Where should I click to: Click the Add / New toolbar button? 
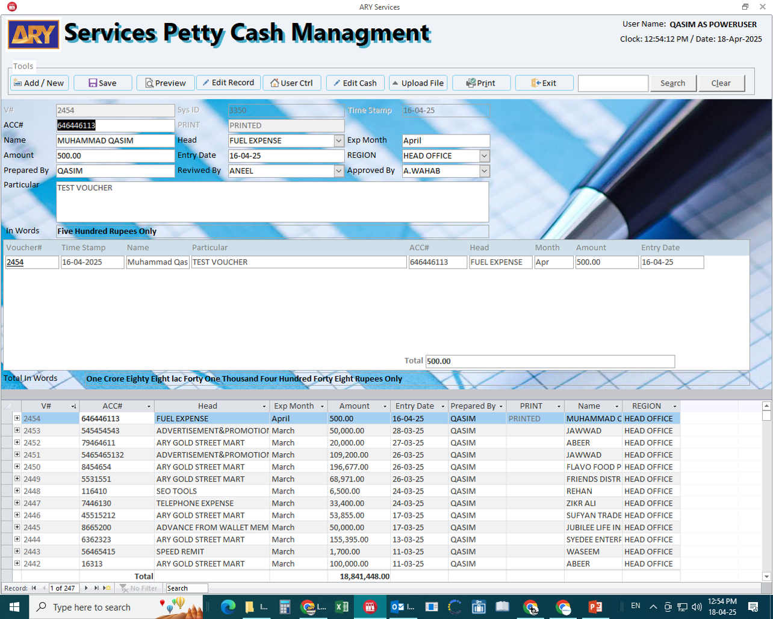(x=40, y=83)
